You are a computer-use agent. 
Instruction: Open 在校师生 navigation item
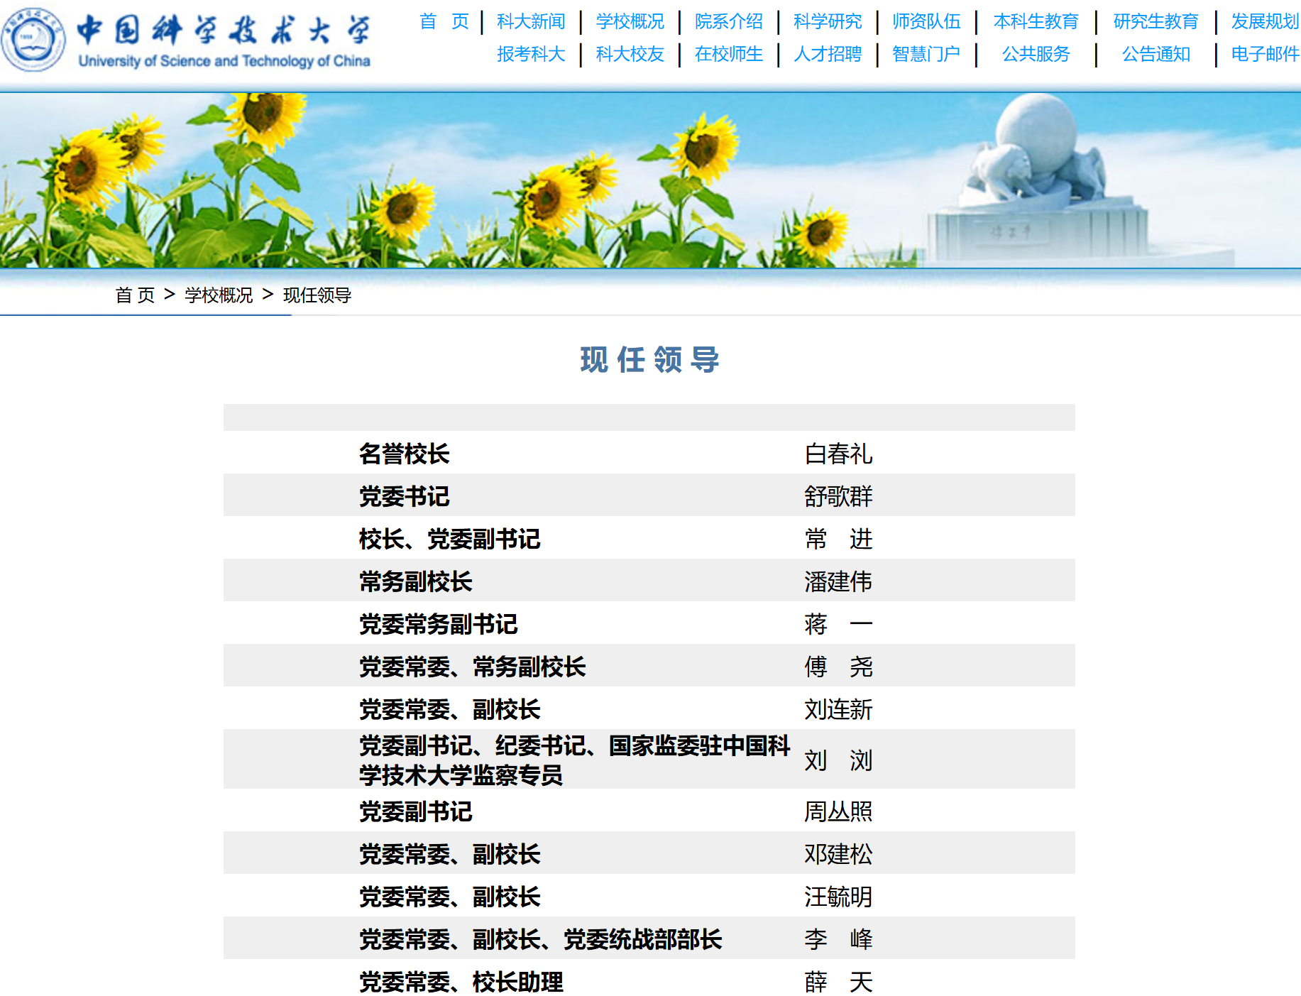[x=728, y=54]
